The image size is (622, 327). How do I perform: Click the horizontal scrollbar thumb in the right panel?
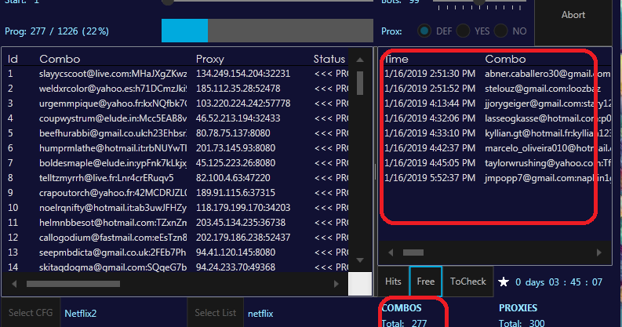[x=413, y=253]
